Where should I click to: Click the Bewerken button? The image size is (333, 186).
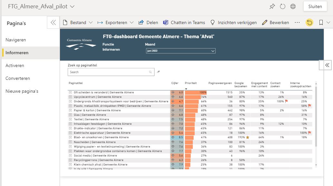coord(275,22)
